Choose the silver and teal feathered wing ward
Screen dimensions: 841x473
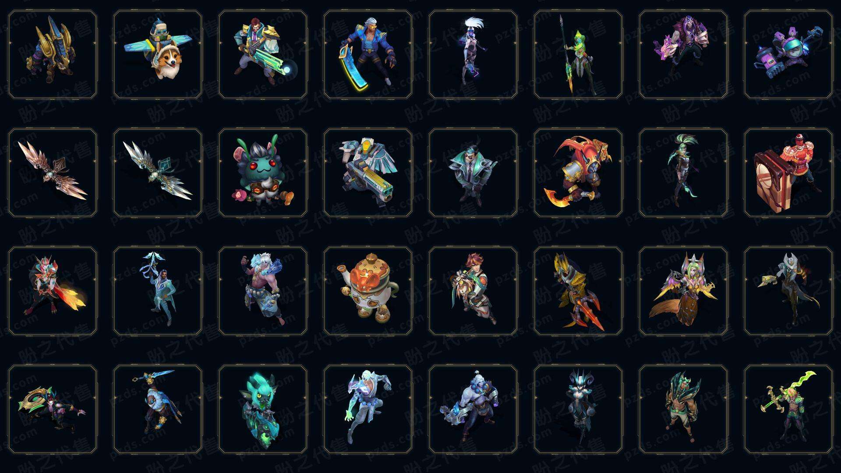tap(158, 173)
